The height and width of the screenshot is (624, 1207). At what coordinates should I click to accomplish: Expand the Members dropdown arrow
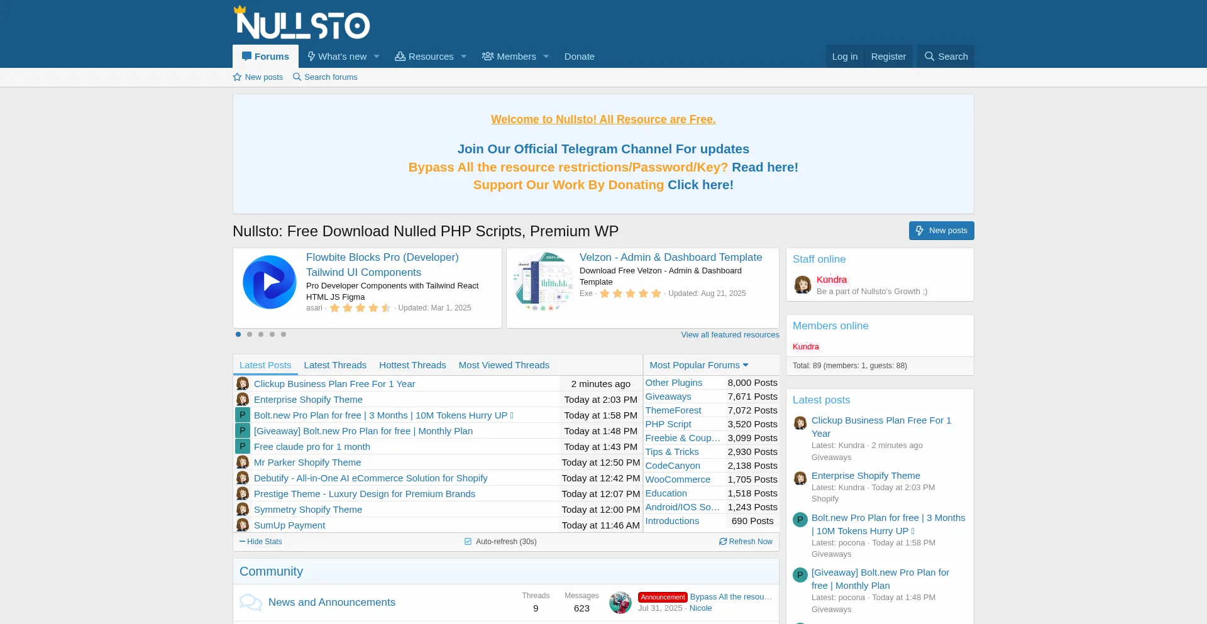tap(546, 57)
